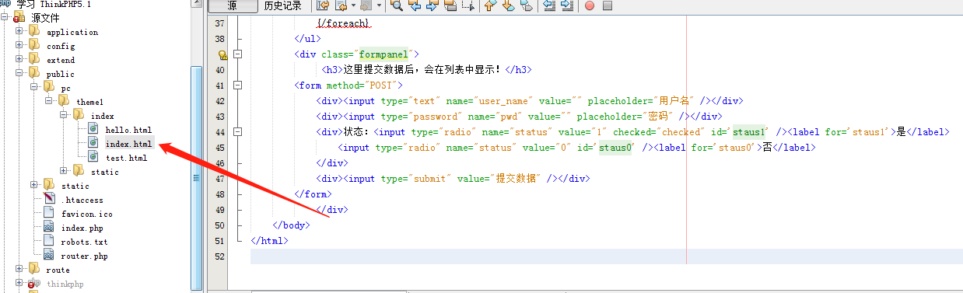Toggle rectangular selection mode

pyautogui.click(x=468, y=5)
